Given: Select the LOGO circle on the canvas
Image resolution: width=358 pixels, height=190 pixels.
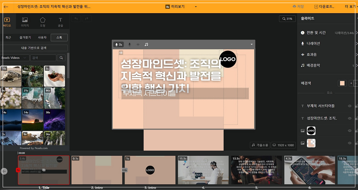Looking at the screenshot, I should coord(228,59).
